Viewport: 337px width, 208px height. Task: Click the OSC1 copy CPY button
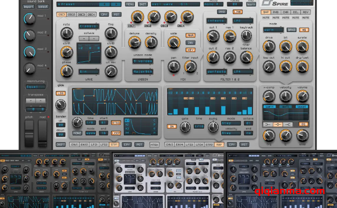pyautogui.click(x=105, y=15)
